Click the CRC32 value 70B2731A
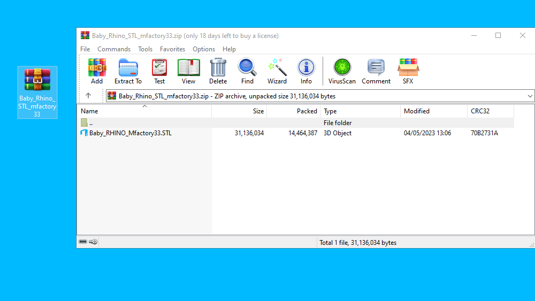 pos(484,133)
